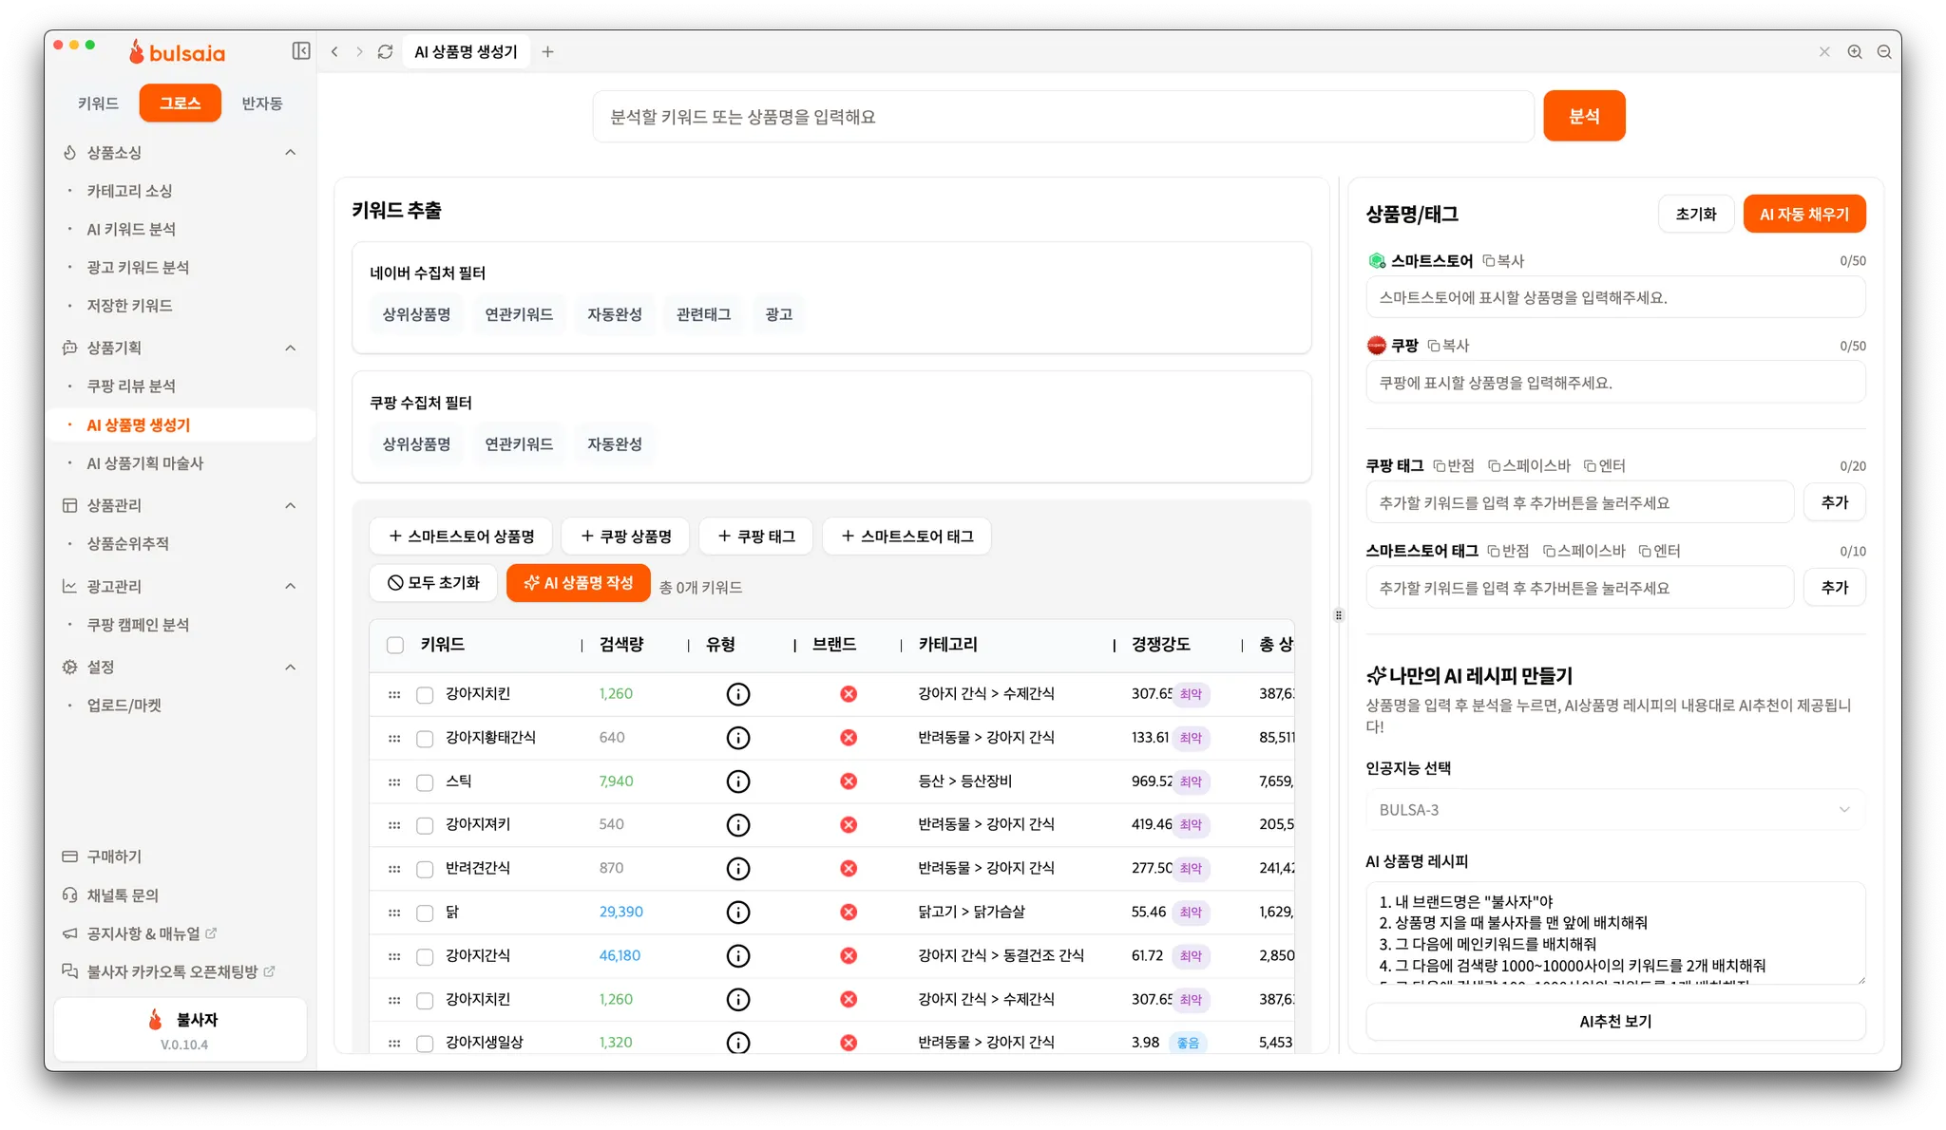Click the keyword analysis search field

tap(1062, 116)
